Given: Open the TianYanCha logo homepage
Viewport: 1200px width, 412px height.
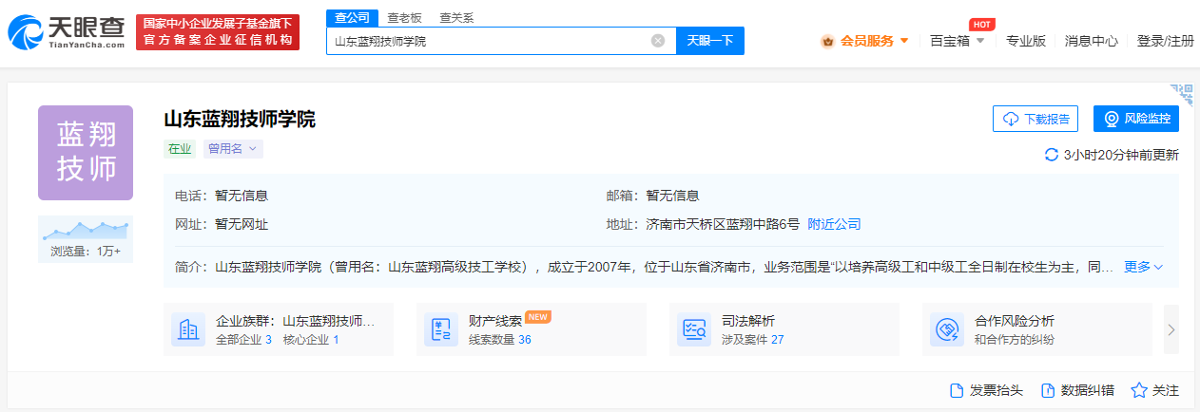Looking at the screenshot, I should click(67, 33).
